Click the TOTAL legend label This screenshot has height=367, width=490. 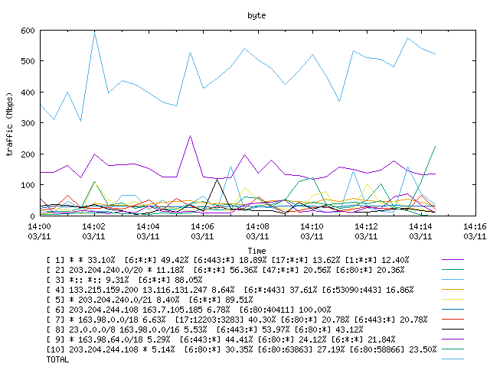coord(57,359)
